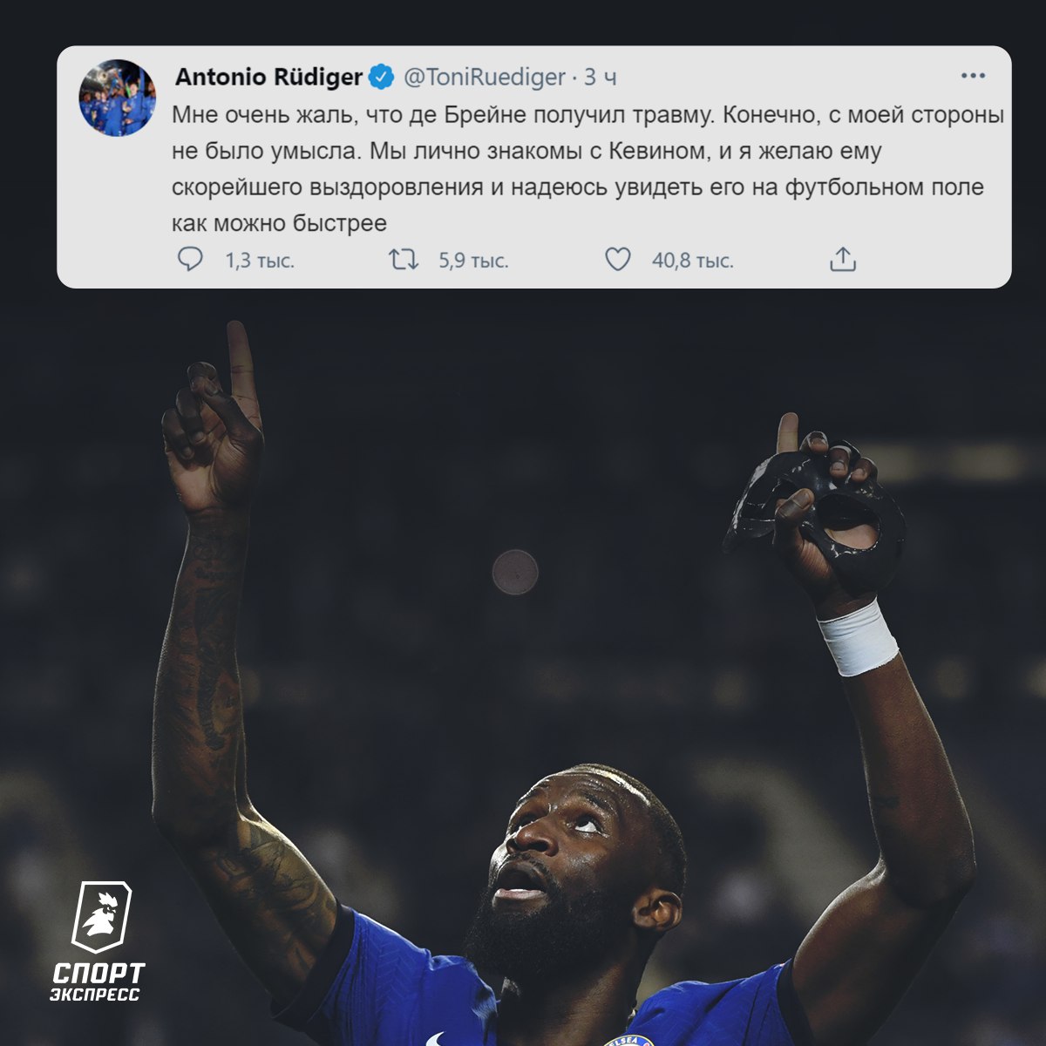Open the @ToniRuediger handle link

pyautogui.click(x=484, y=78)
